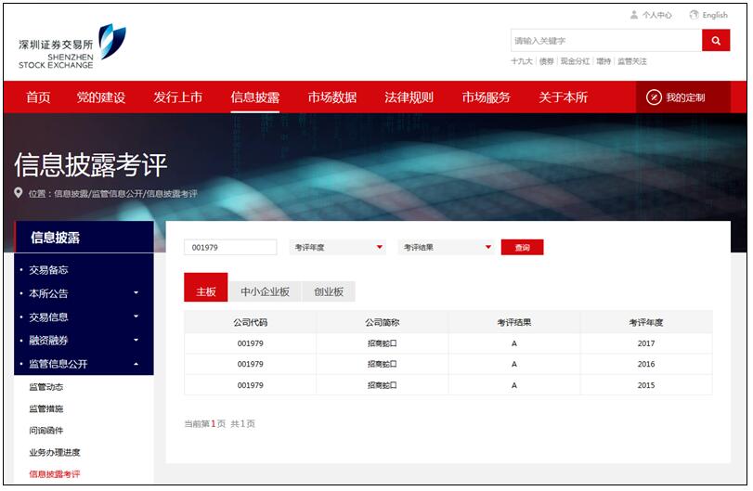Click the Shenzhen Stock Exchange logo

point(72,47)
